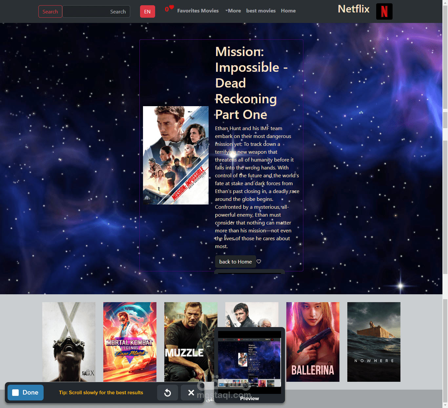The width and height of the screenshot is (448, 408).
Task: Click the red favorites heart counter in navbar
Action: coord(169,9)
